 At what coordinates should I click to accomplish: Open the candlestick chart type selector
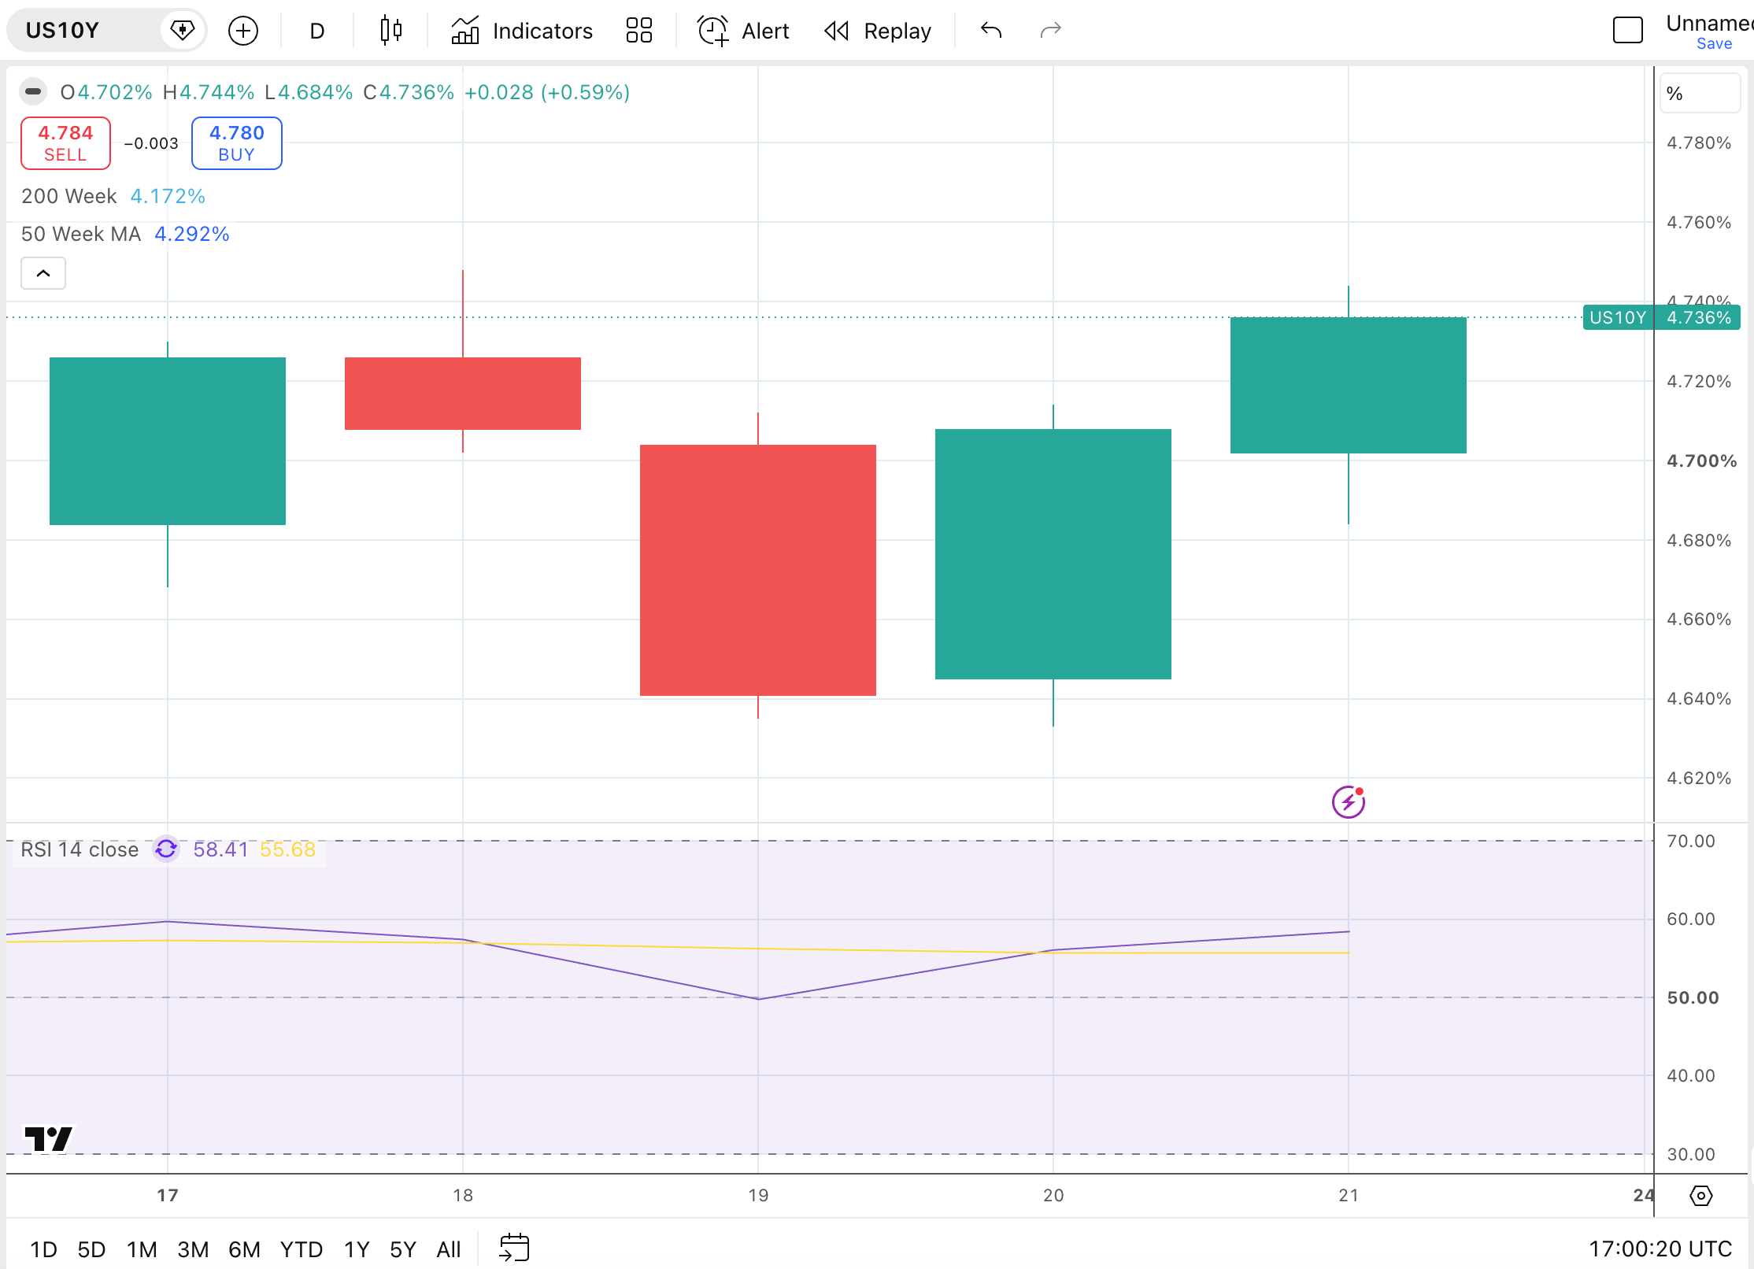[390, 31]
